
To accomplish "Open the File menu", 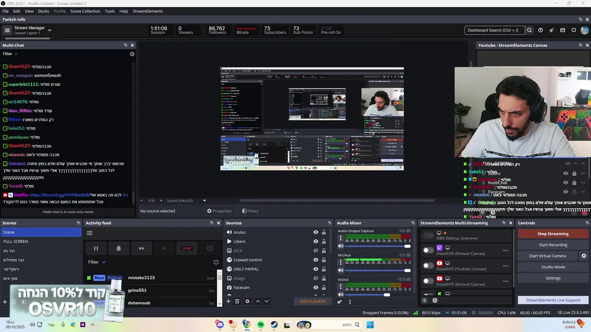I will 6,11.
